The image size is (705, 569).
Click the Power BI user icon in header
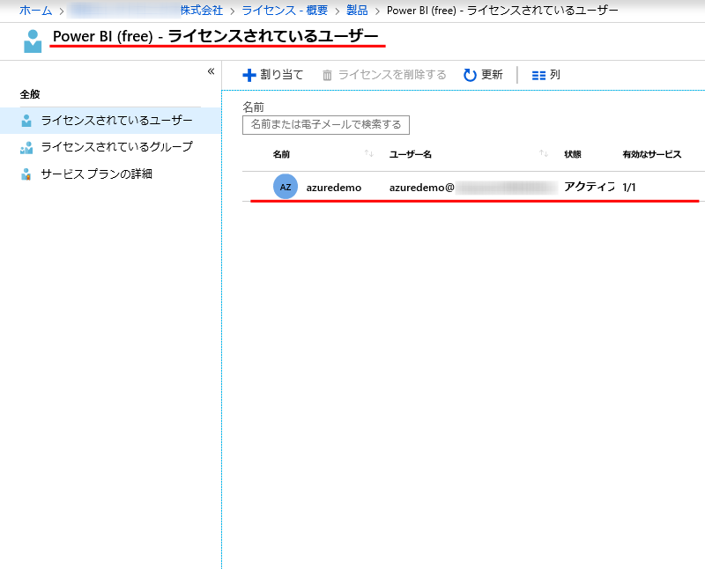tap(33, 41)
